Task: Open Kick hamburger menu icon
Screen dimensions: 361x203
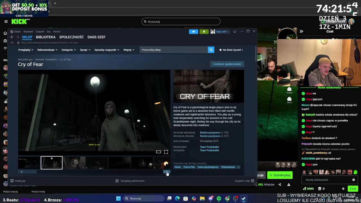Action: point(6,21)
